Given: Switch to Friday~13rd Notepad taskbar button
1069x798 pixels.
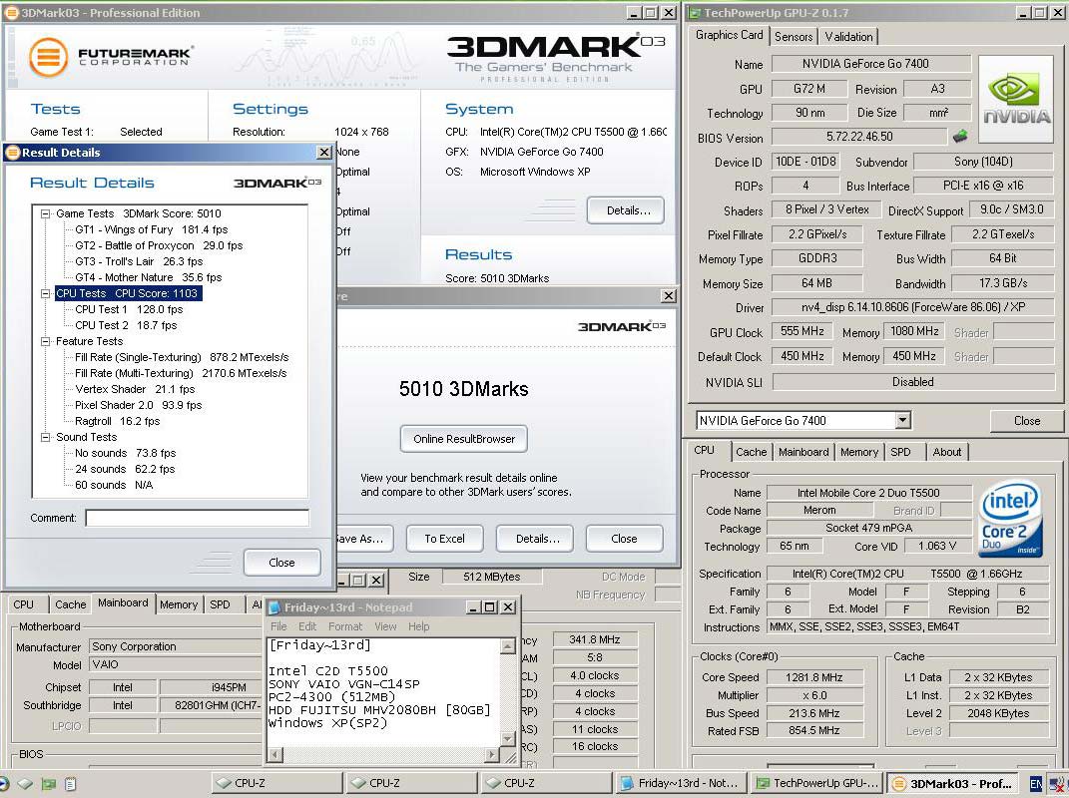Looking at the screenshot, I should tap(681, 783).
